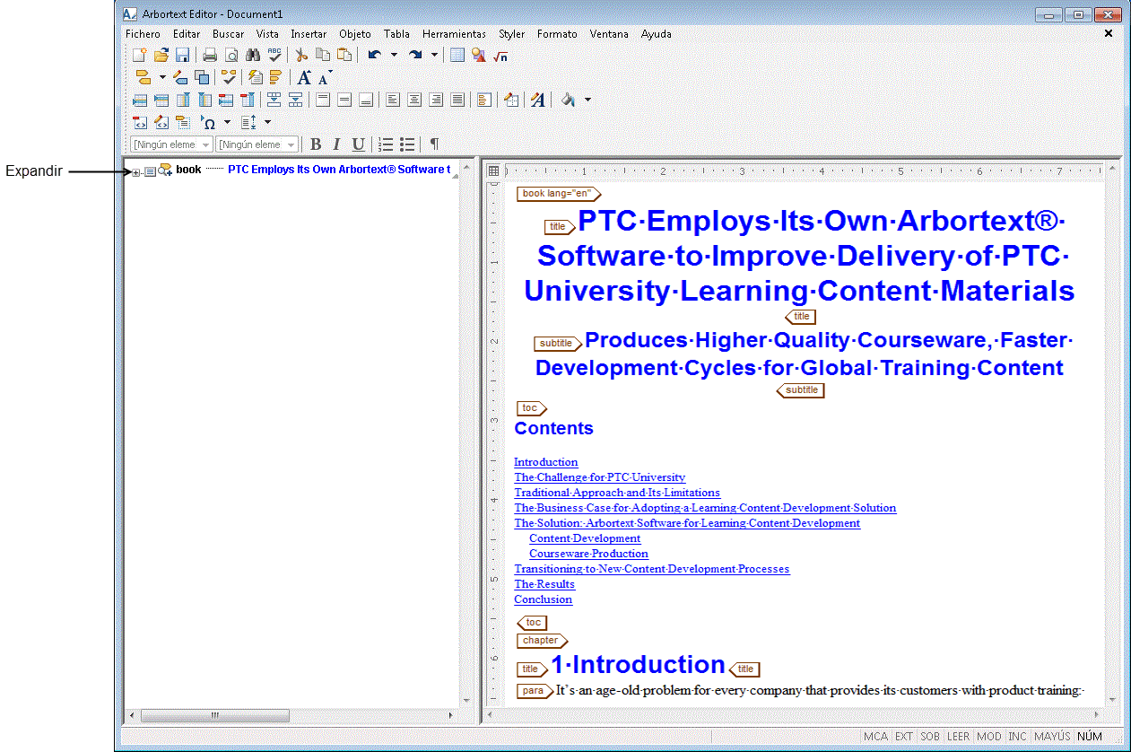Open the Herramientas menu
Screen dimensions: 1131x752
pos(454,33)
